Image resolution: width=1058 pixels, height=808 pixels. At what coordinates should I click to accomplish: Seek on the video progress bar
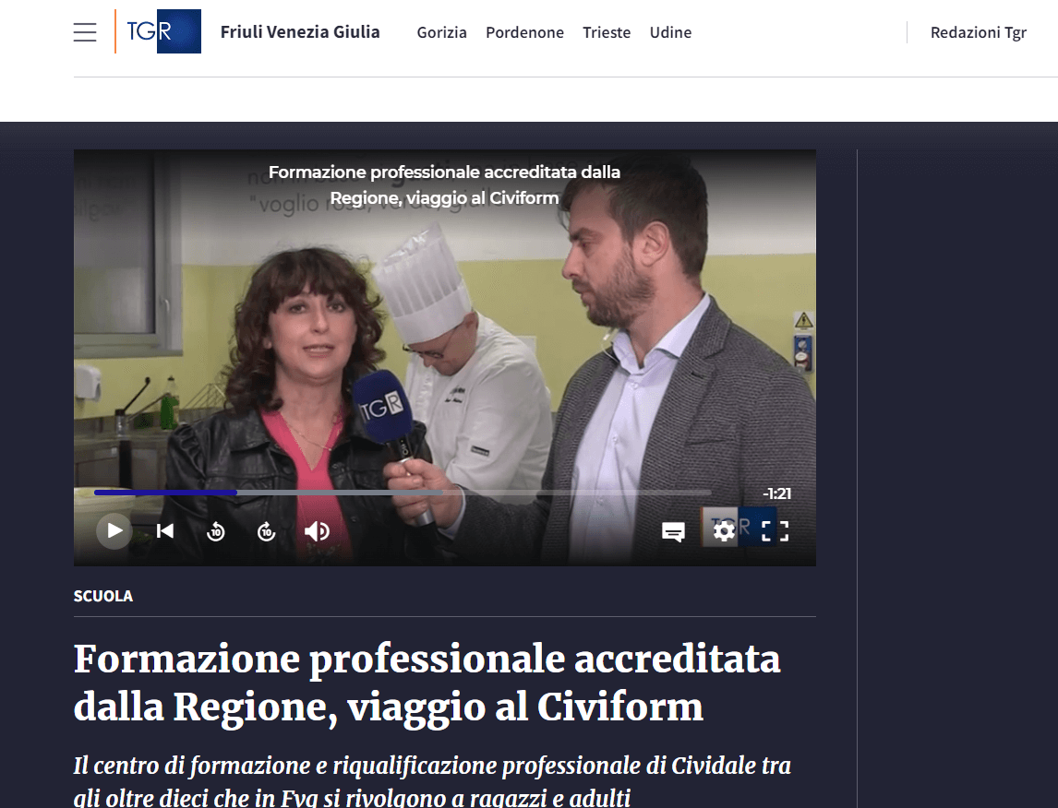point(403,493)
